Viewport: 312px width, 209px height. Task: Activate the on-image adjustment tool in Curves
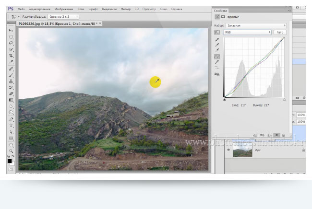point(217,32)
